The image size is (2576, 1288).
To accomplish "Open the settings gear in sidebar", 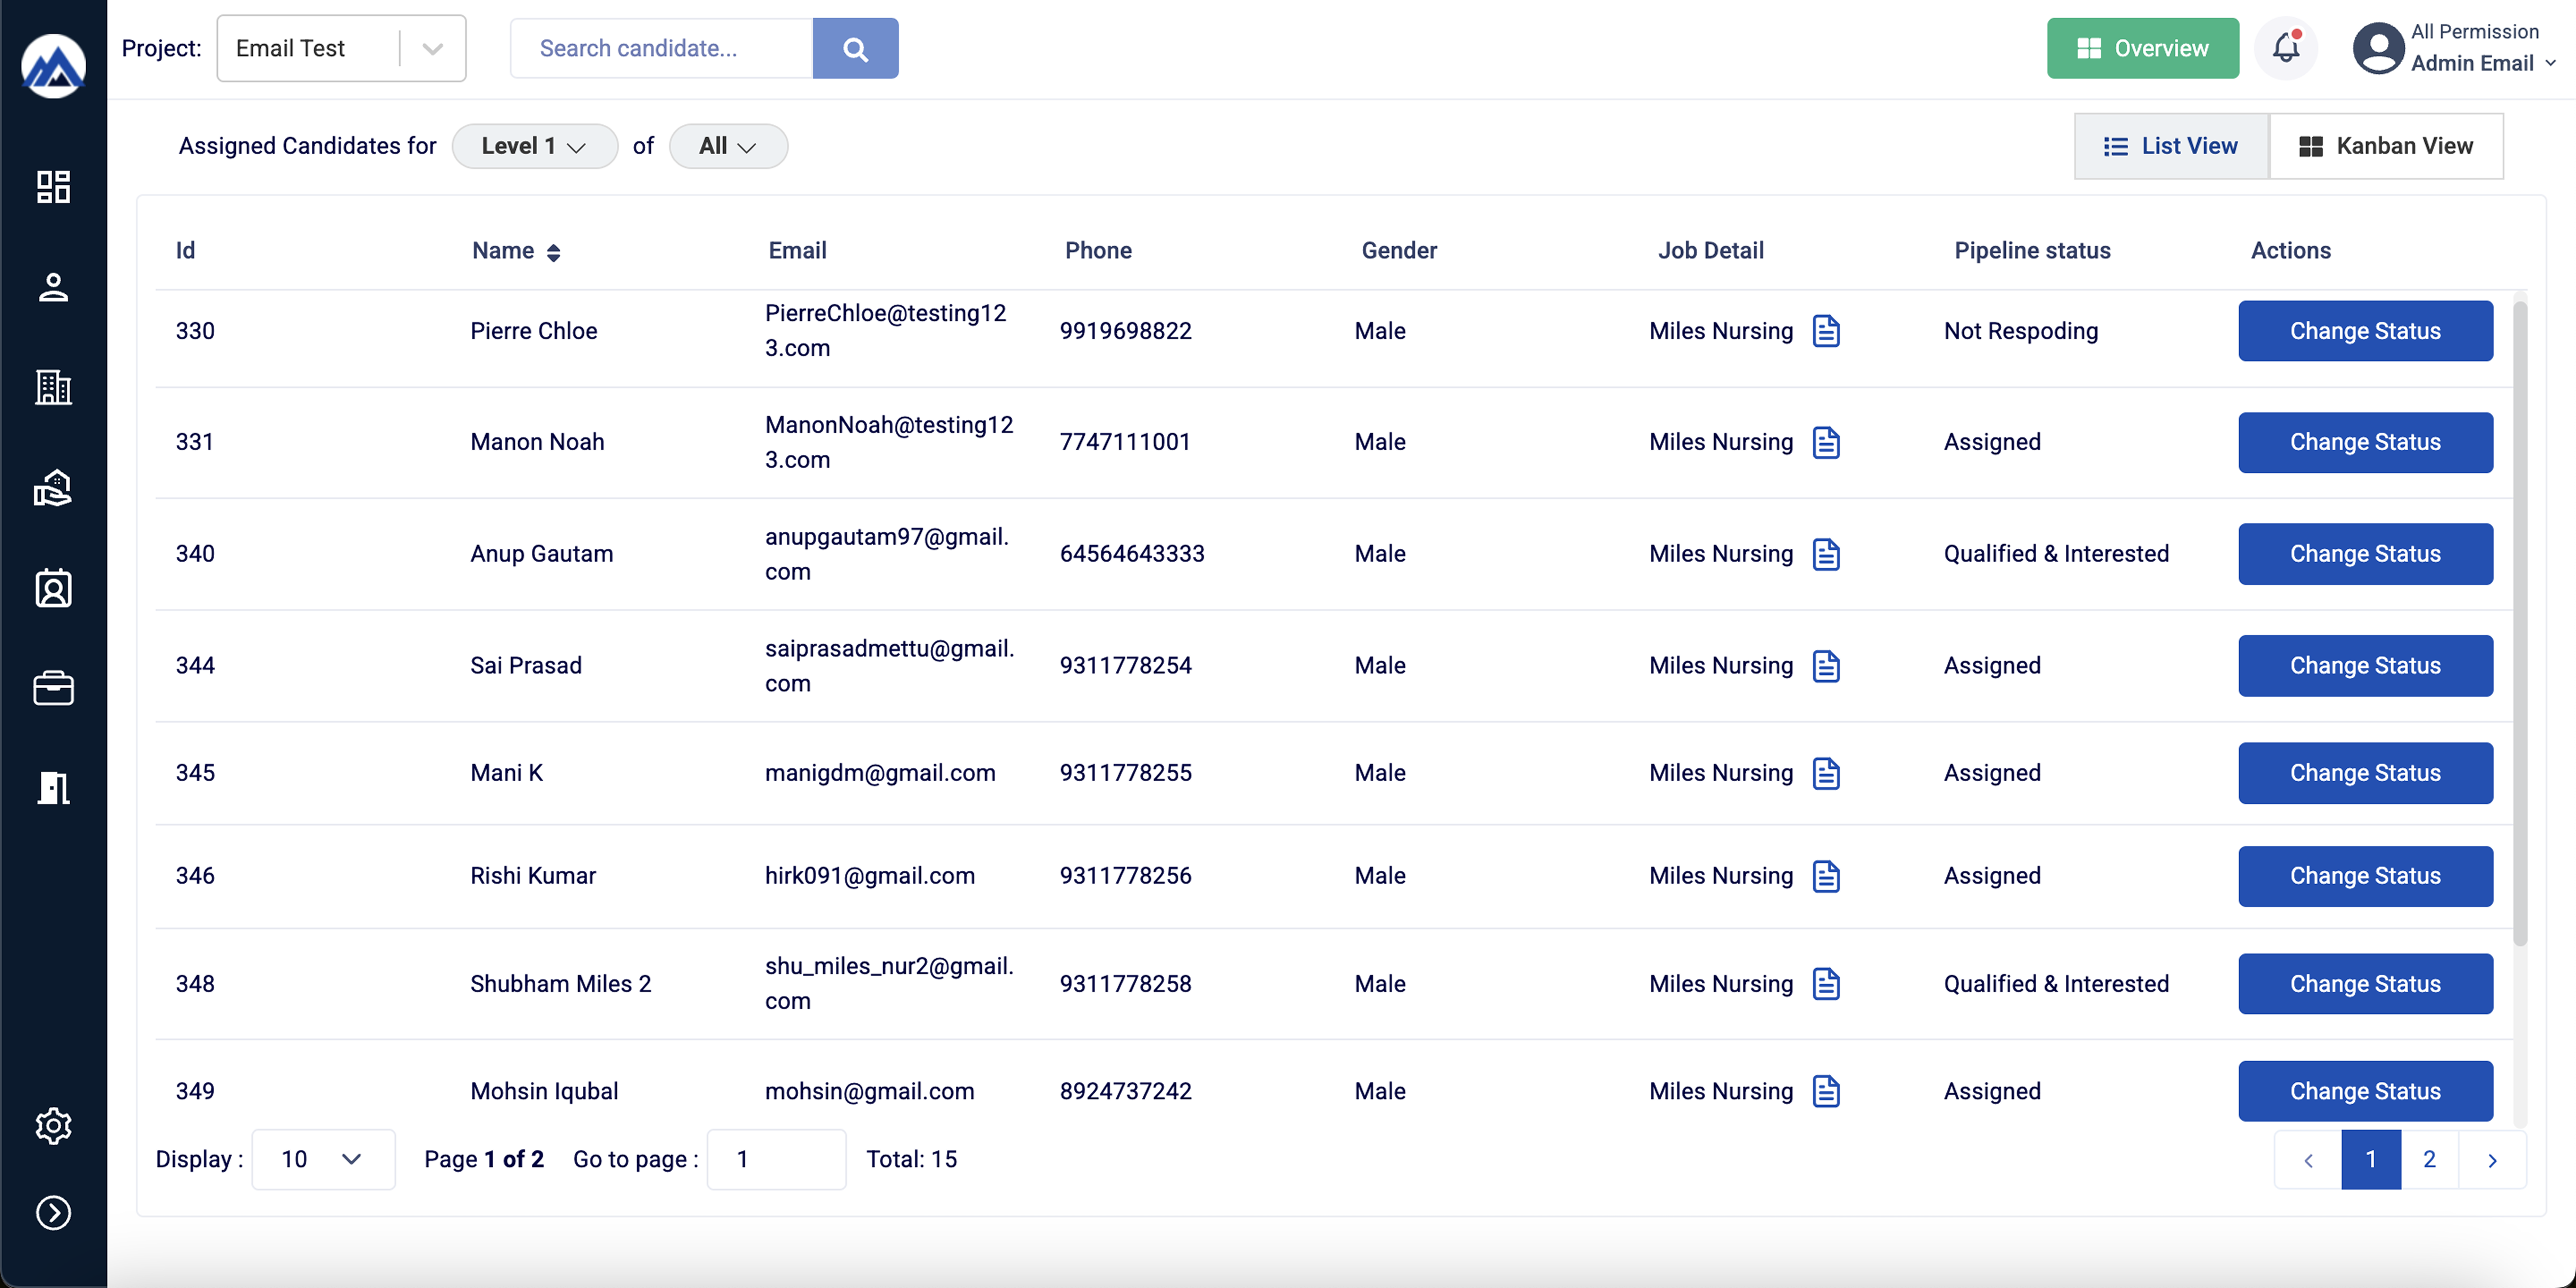I will pos(53,1126).
